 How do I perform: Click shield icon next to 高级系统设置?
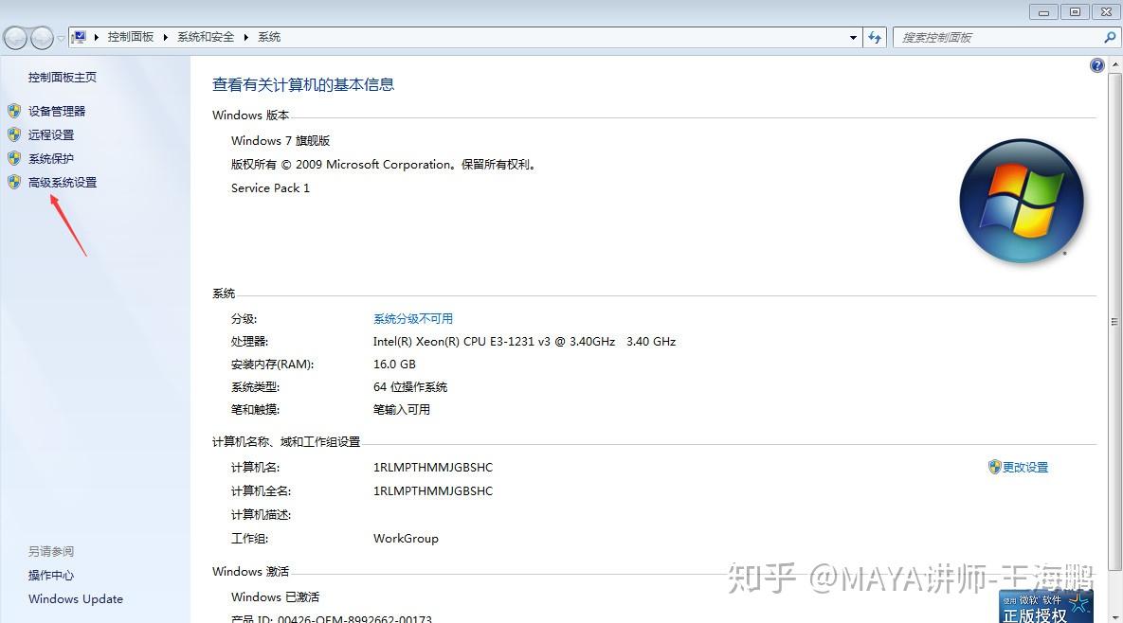[14, 183]
